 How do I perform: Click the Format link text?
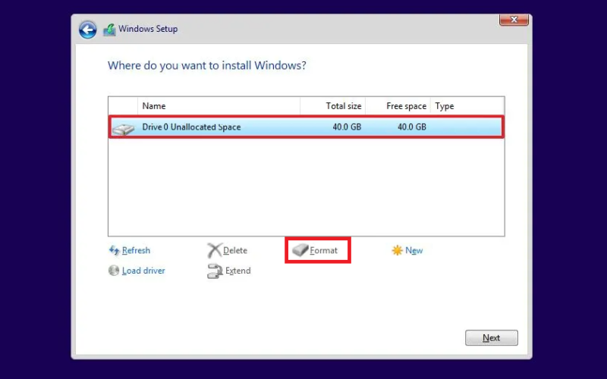324,251
